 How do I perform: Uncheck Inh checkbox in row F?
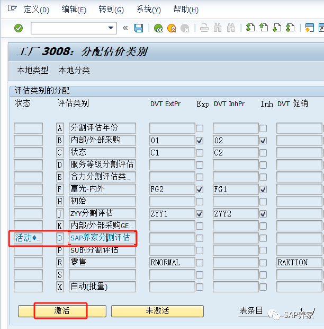263,189
